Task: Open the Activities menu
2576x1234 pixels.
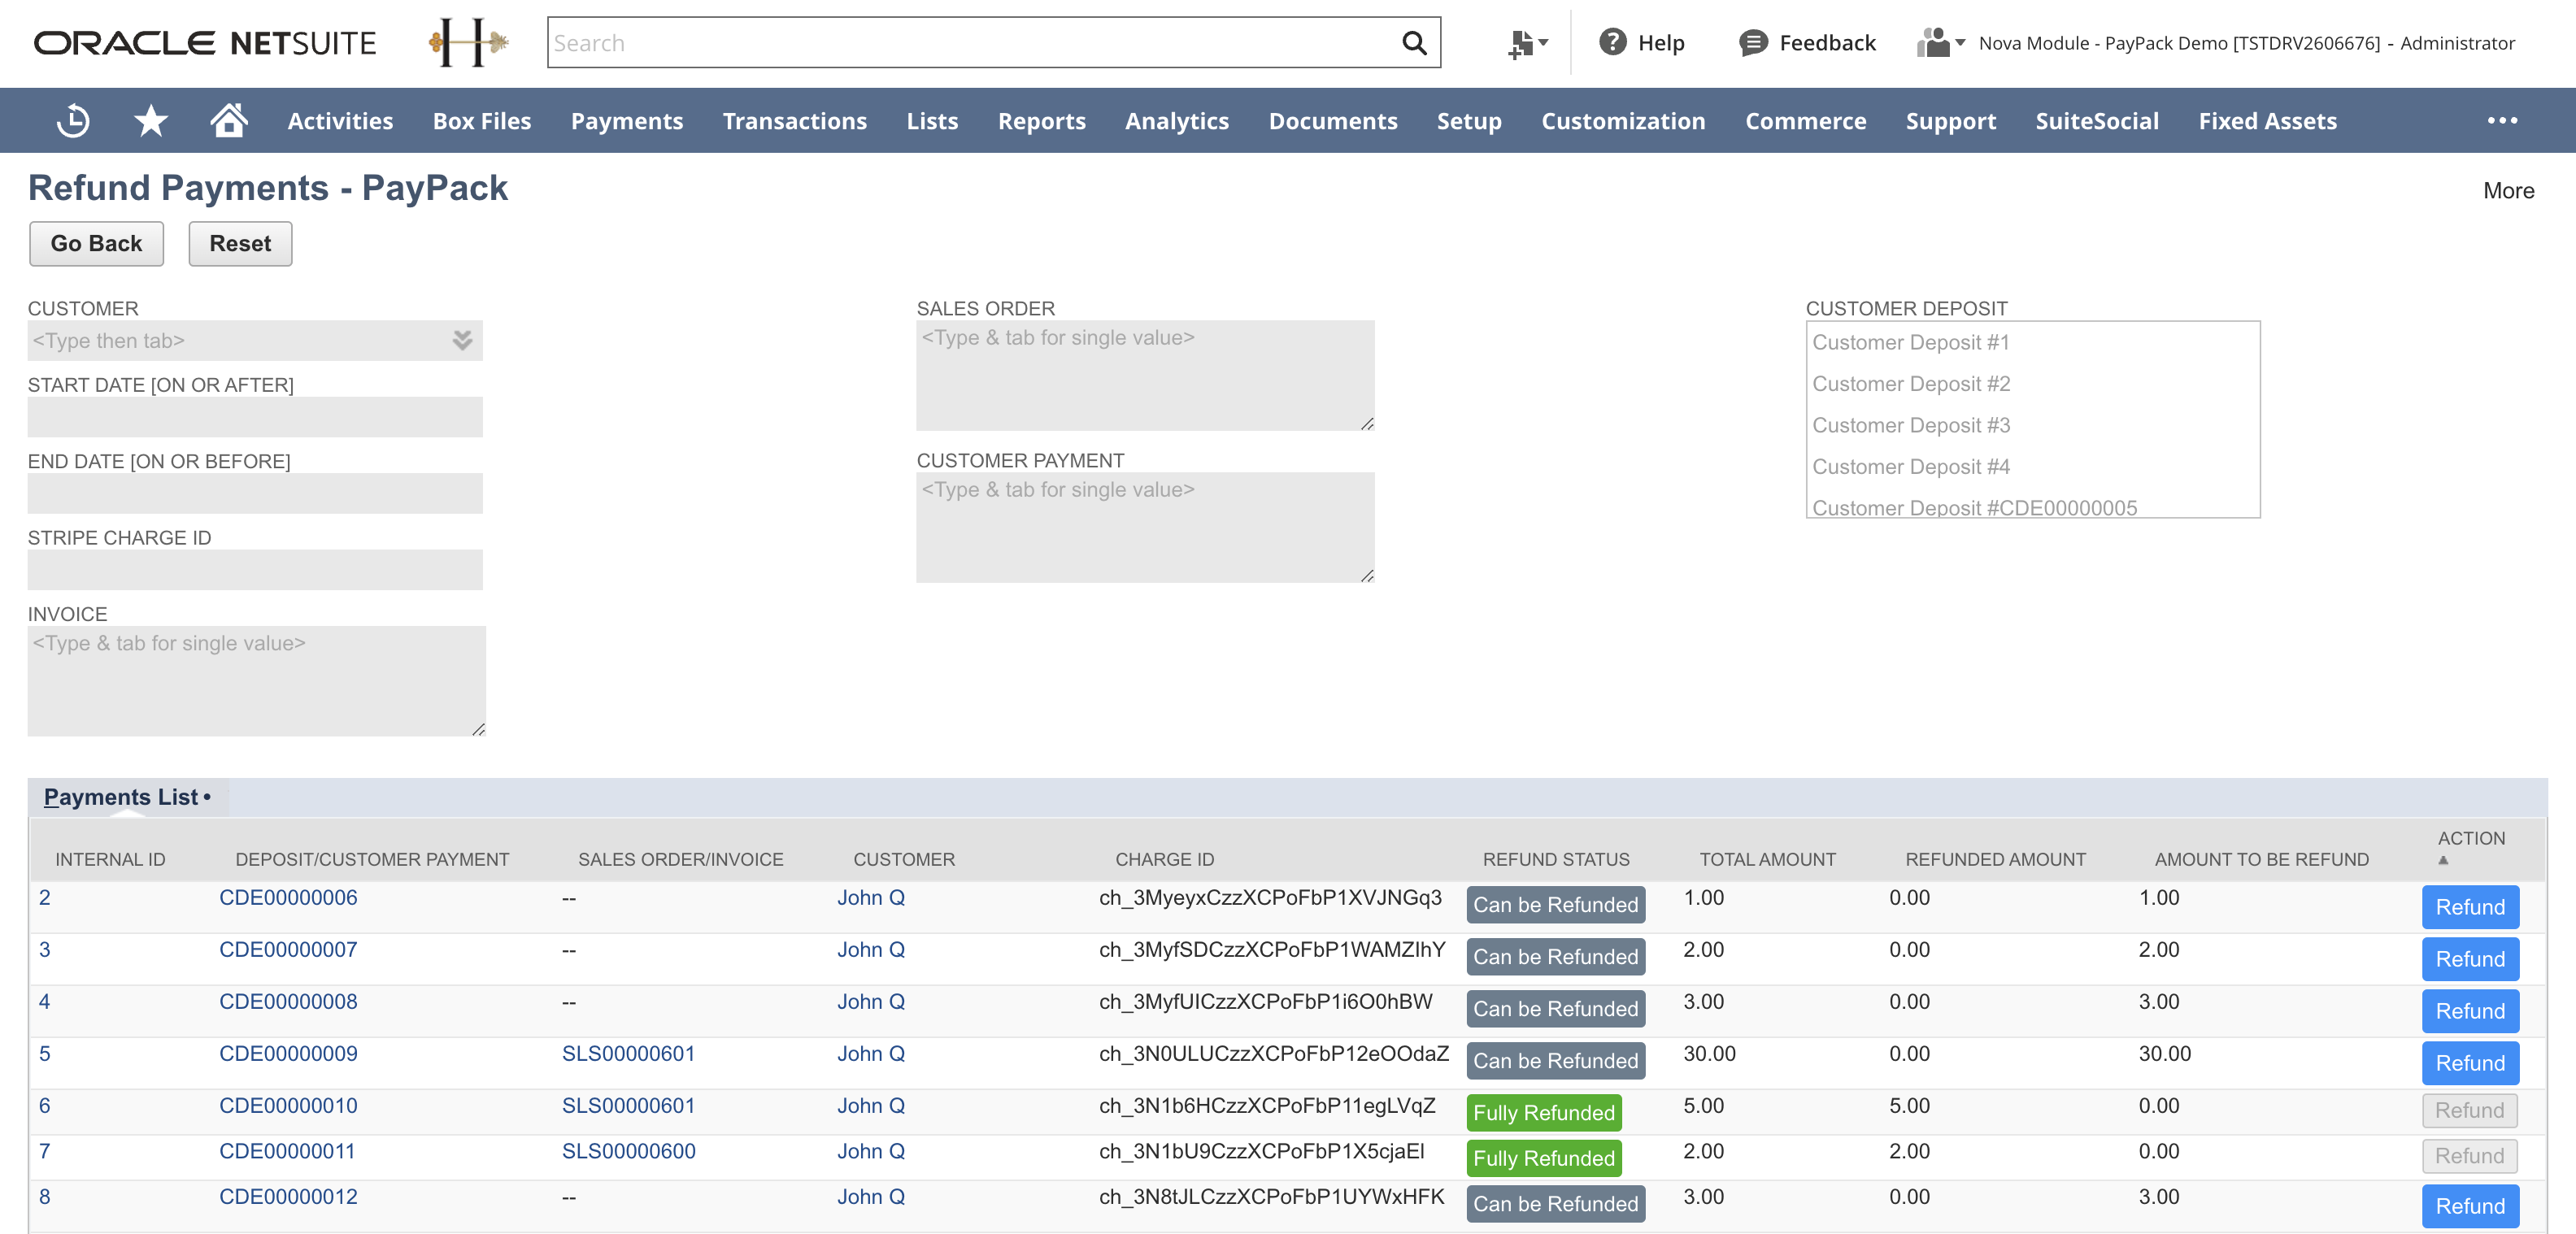Action: click(x=340, y=121)
